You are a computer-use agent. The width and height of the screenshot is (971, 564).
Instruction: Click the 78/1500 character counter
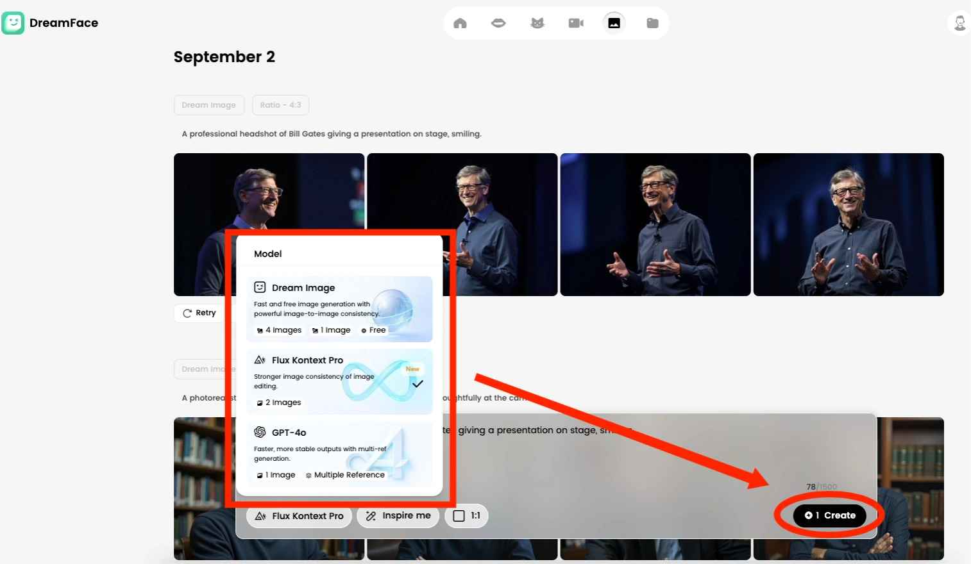click(822, 486)
